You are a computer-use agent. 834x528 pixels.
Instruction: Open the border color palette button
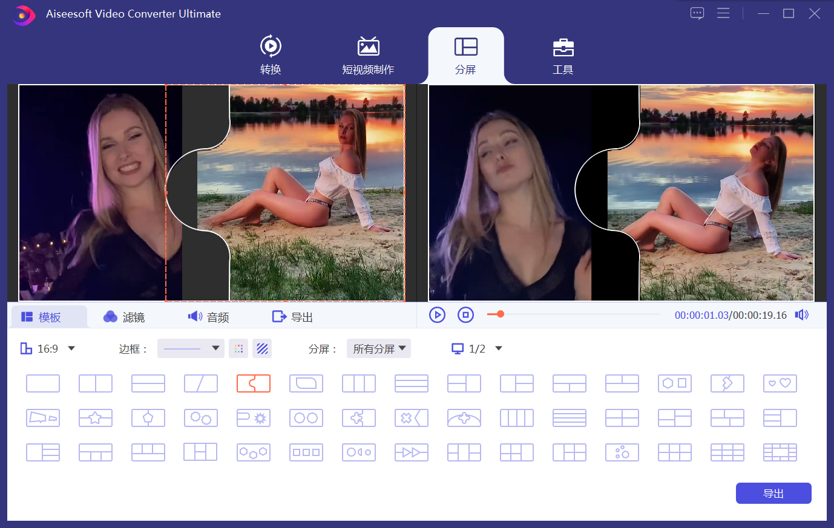pyautogui.click(x=238, y=349)
